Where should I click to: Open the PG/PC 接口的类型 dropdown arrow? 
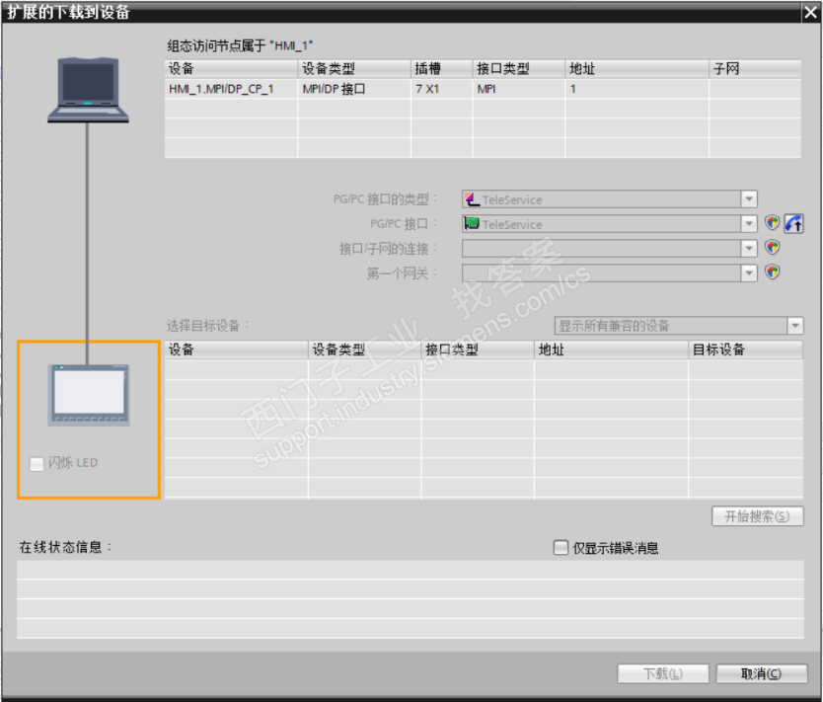click(x=749, y=199)
